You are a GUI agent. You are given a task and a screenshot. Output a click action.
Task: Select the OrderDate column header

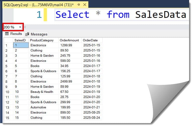[x=90, y=40]
